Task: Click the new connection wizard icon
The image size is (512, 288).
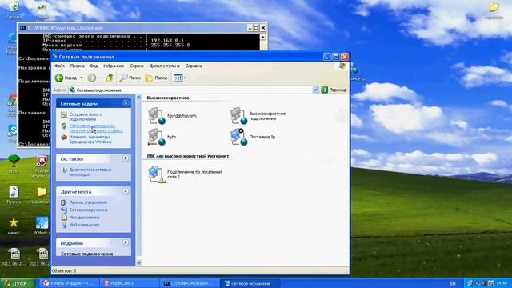Action: click(64, 114)
